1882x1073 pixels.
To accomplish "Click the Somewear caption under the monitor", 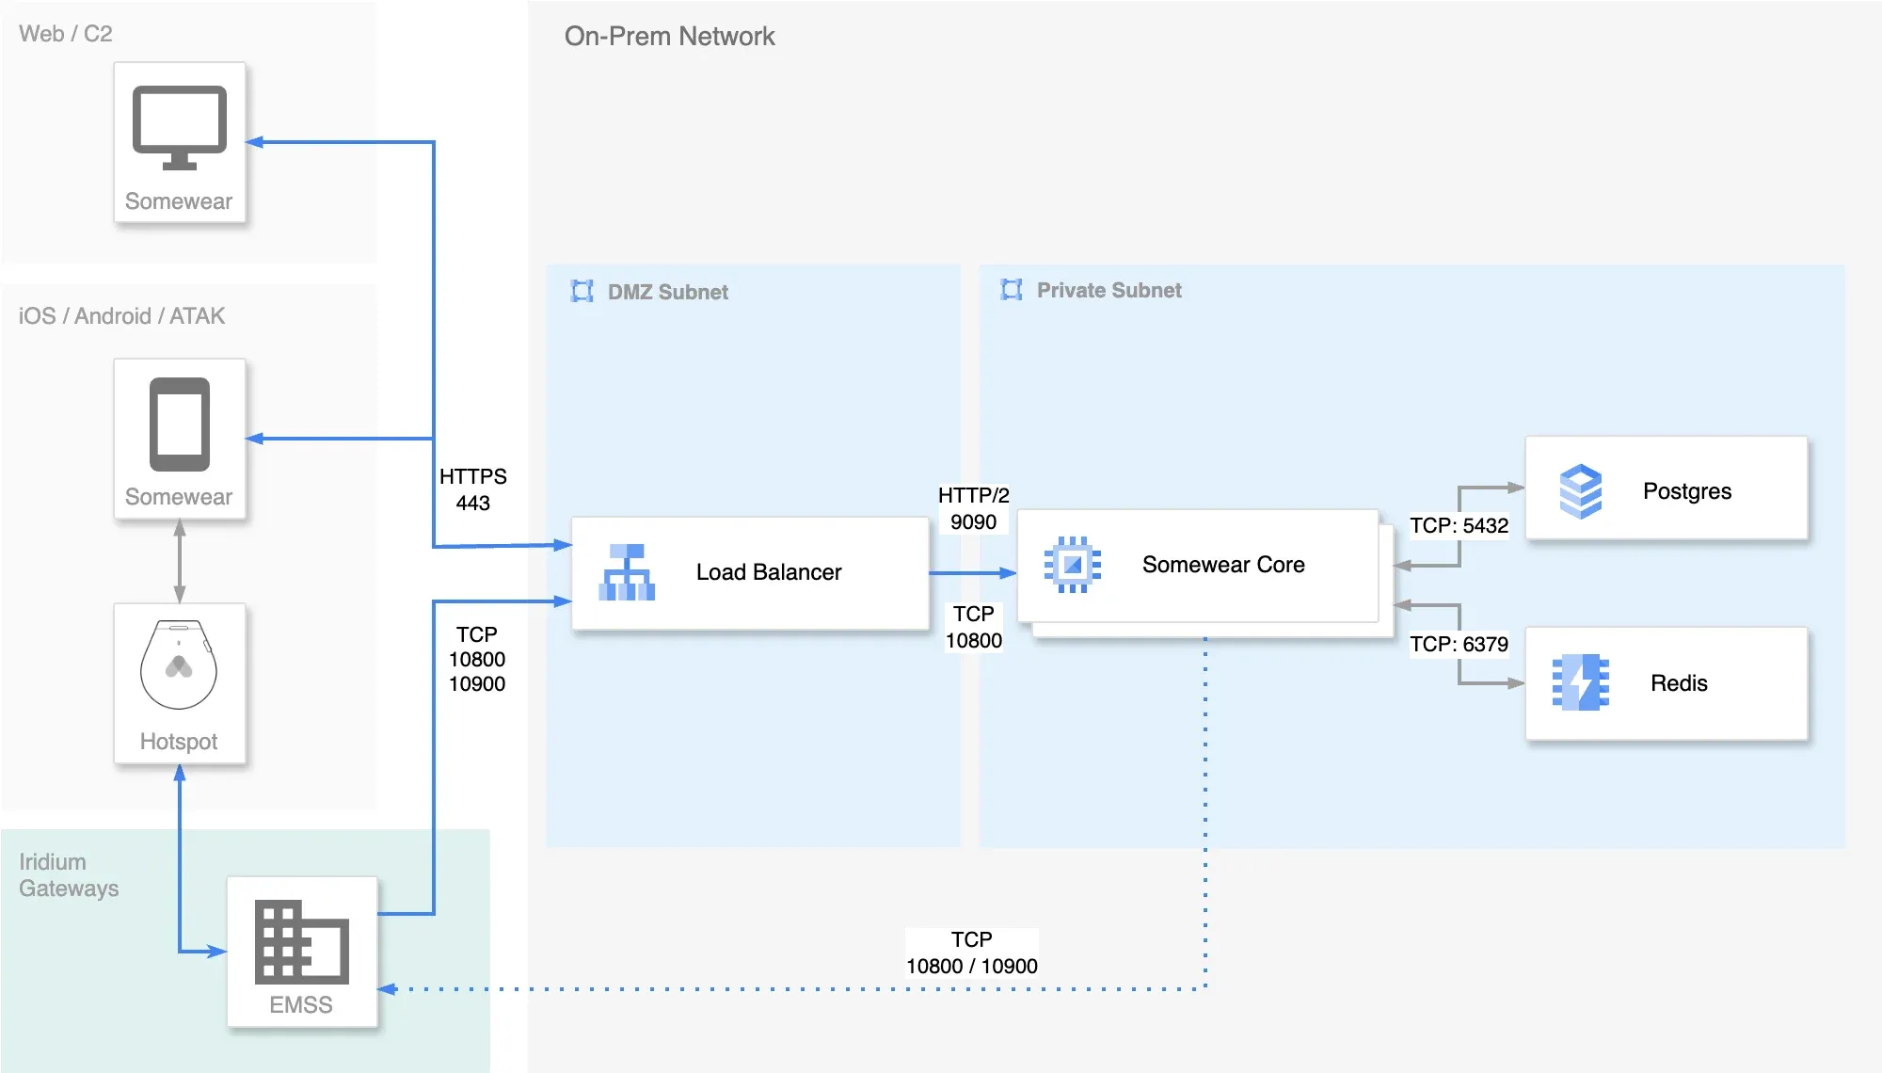I will click(x=179, y=201).
